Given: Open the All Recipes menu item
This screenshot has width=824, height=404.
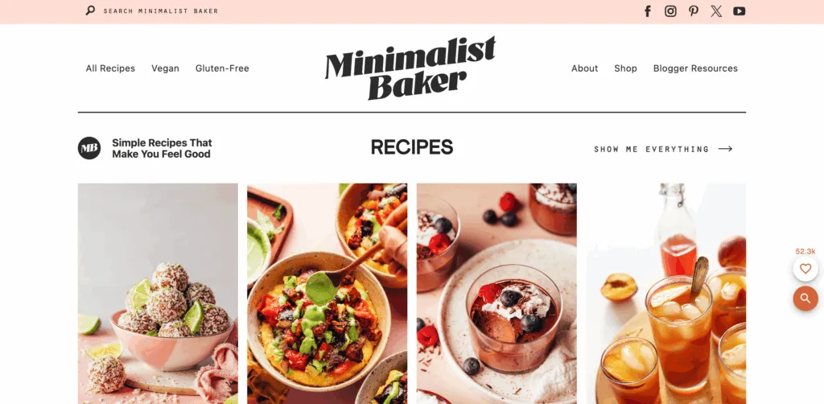Looking at the screenshot, I should [110, 68].
